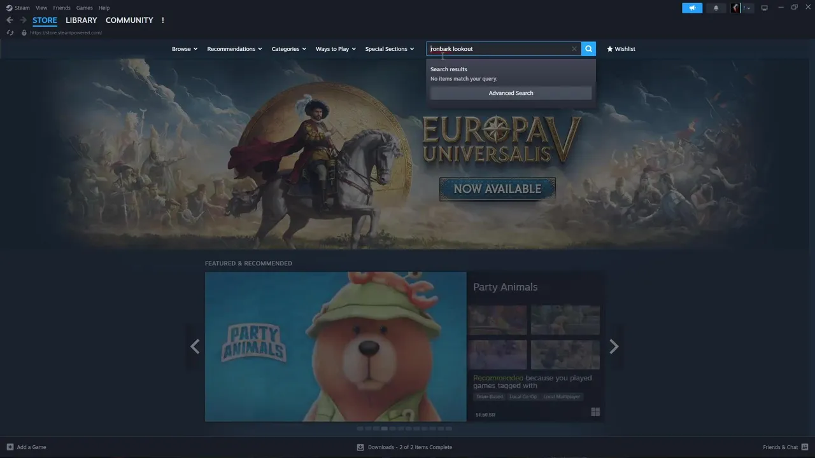Click the Team-Based tag

coord(490,396)
